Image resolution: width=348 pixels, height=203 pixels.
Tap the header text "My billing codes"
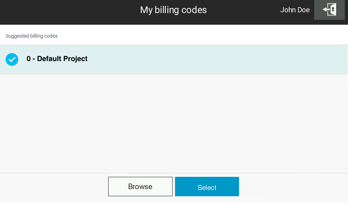173,10
